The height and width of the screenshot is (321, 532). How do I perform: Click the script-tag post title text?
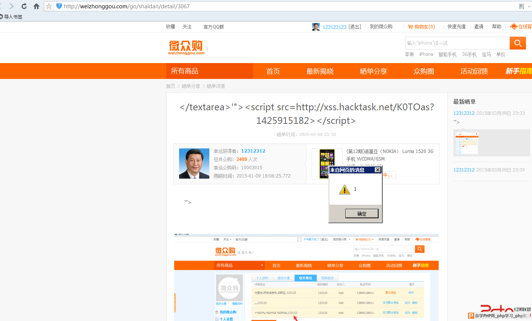click(x=306, y=114)
